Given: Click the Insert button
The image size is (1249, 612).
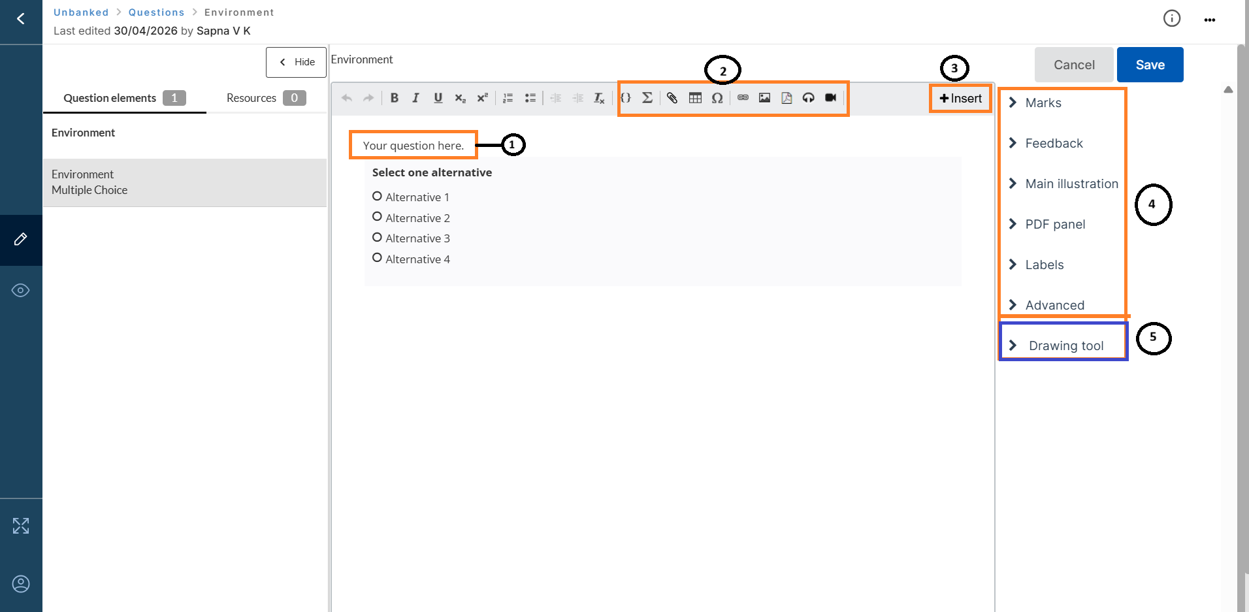Looking at the screenshot, I should pos(960,98).
